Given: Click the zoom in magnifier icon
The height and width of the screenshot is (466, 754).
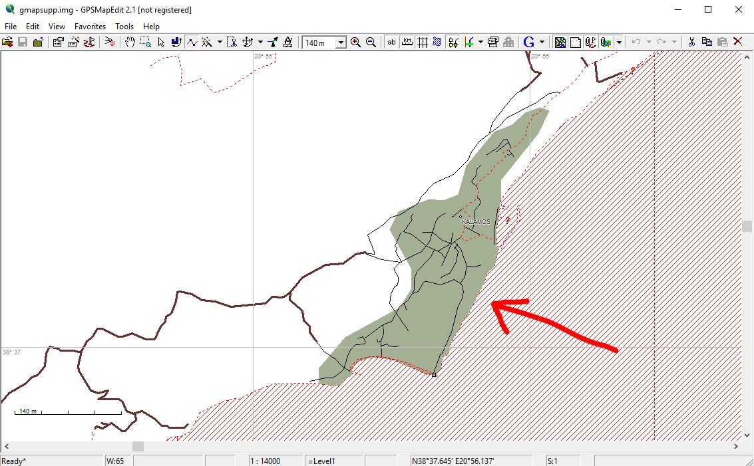Looking at the screenshot, I should 355,42.
